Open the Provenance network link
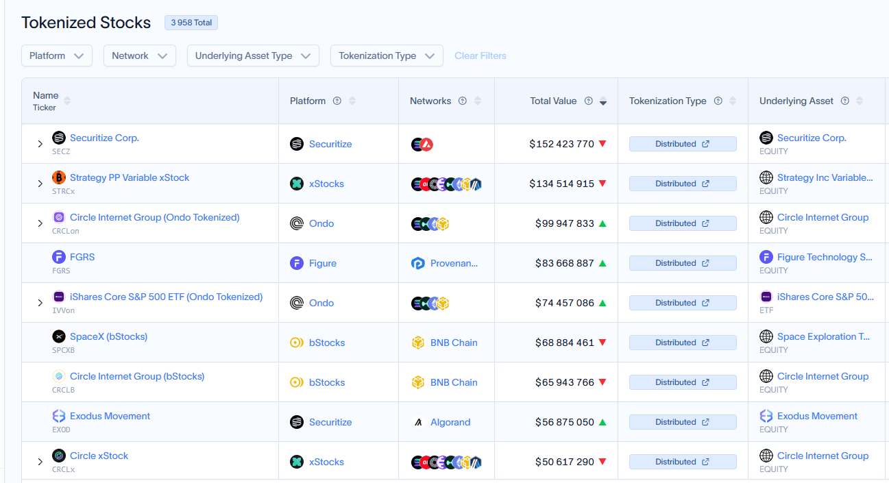 [x=454, y=263]
